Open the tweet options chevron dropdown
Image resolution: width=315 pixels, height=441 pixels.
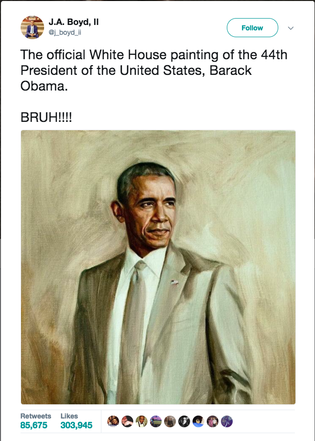point(291,28)
